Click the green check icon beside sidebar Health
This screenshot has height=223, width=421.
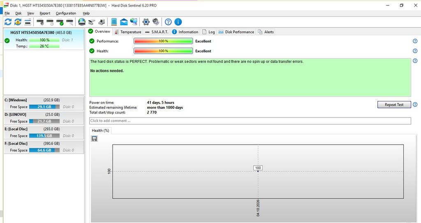7,41
